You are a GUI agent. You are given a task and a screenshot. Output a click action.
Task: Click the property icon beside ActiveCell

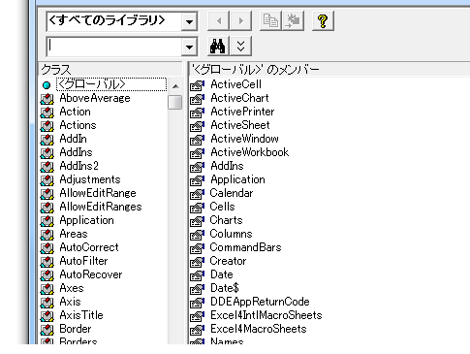(197, 85)
